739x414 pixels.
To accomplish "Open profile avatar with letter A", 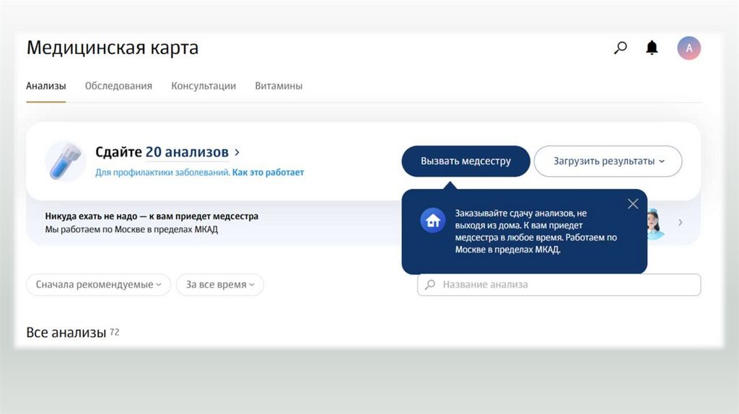I will (x=688, y=48).
